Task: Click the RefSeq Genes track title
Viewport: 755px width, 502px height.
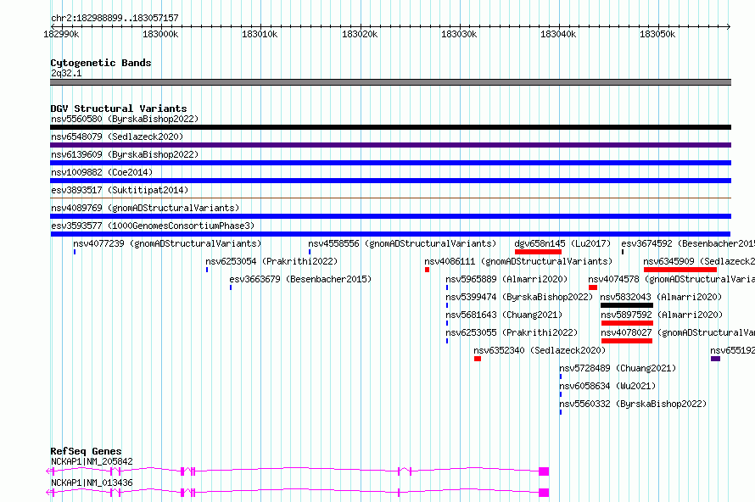Action: [x=86, y=451]
